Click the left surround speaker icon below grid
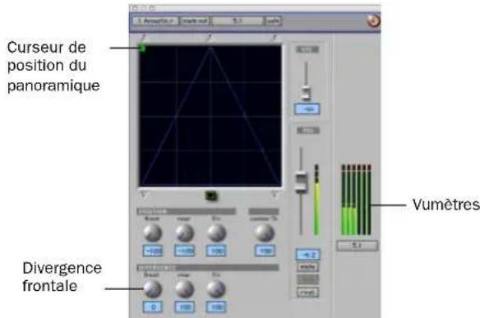 (144, 195)
